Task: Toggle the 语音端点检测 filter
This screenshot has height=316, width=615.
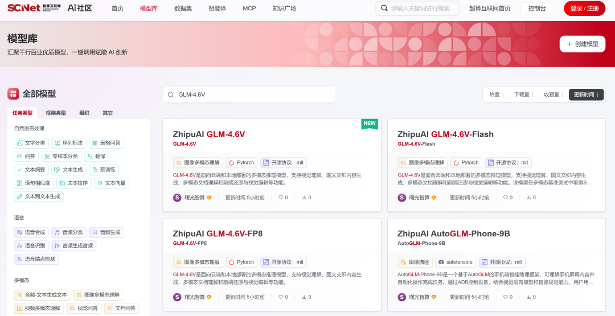Action: click(36, 259)
